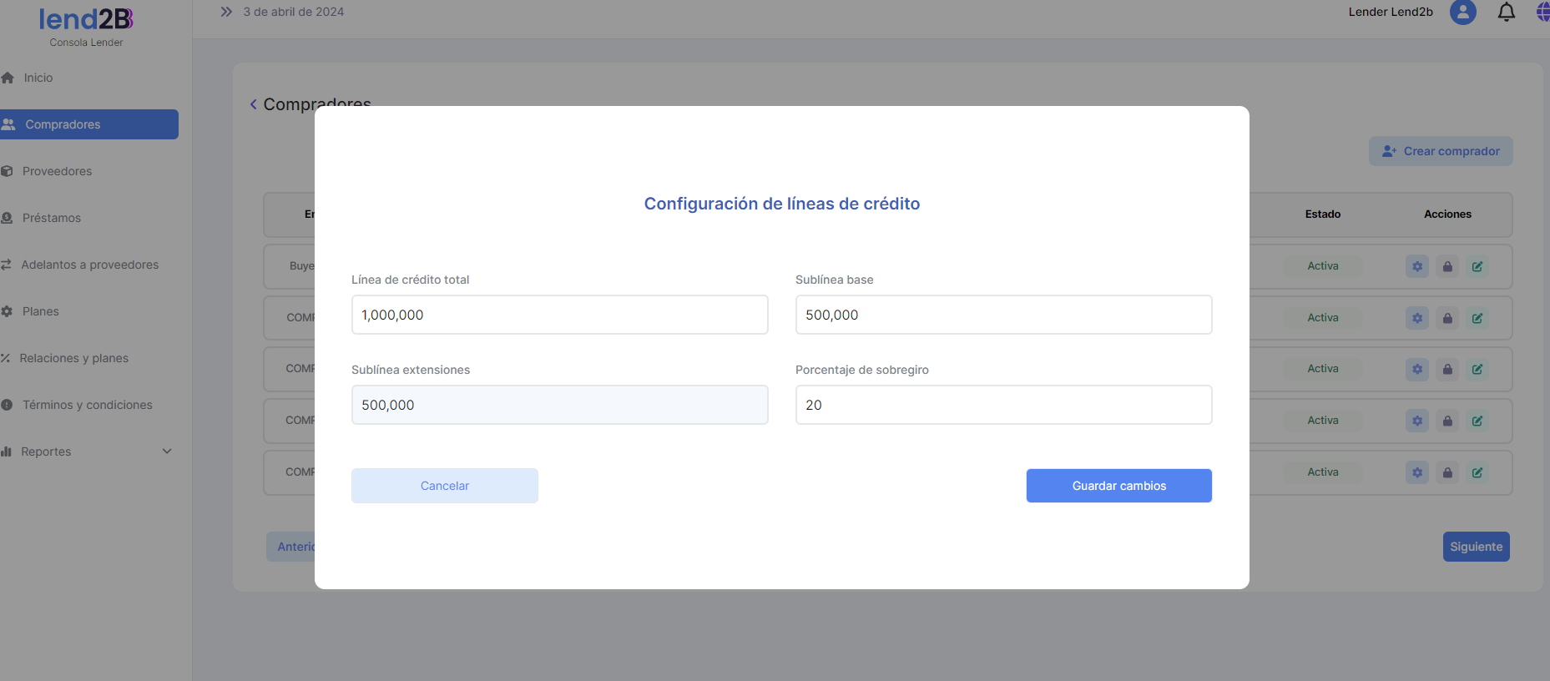Edit the Porcentaje de sobregiro field
This screenshot has height=681, width=1550.
pos(1003,405)
